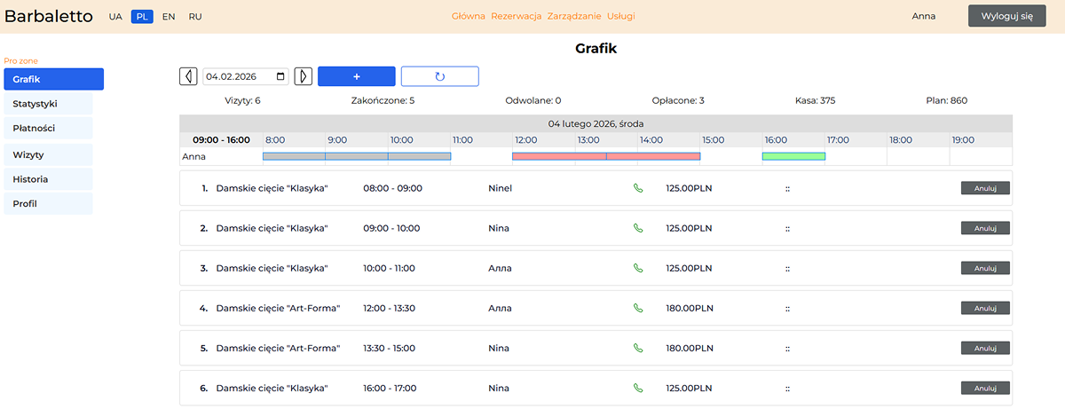Image resolution: width=1065 pixels, height=417 pixels.
Task: Click the refresh schedule button
Action: pos(439,76)
